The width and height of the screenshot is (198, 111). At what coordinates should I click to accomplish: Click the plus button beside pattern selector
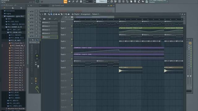(x=108, y=1)
